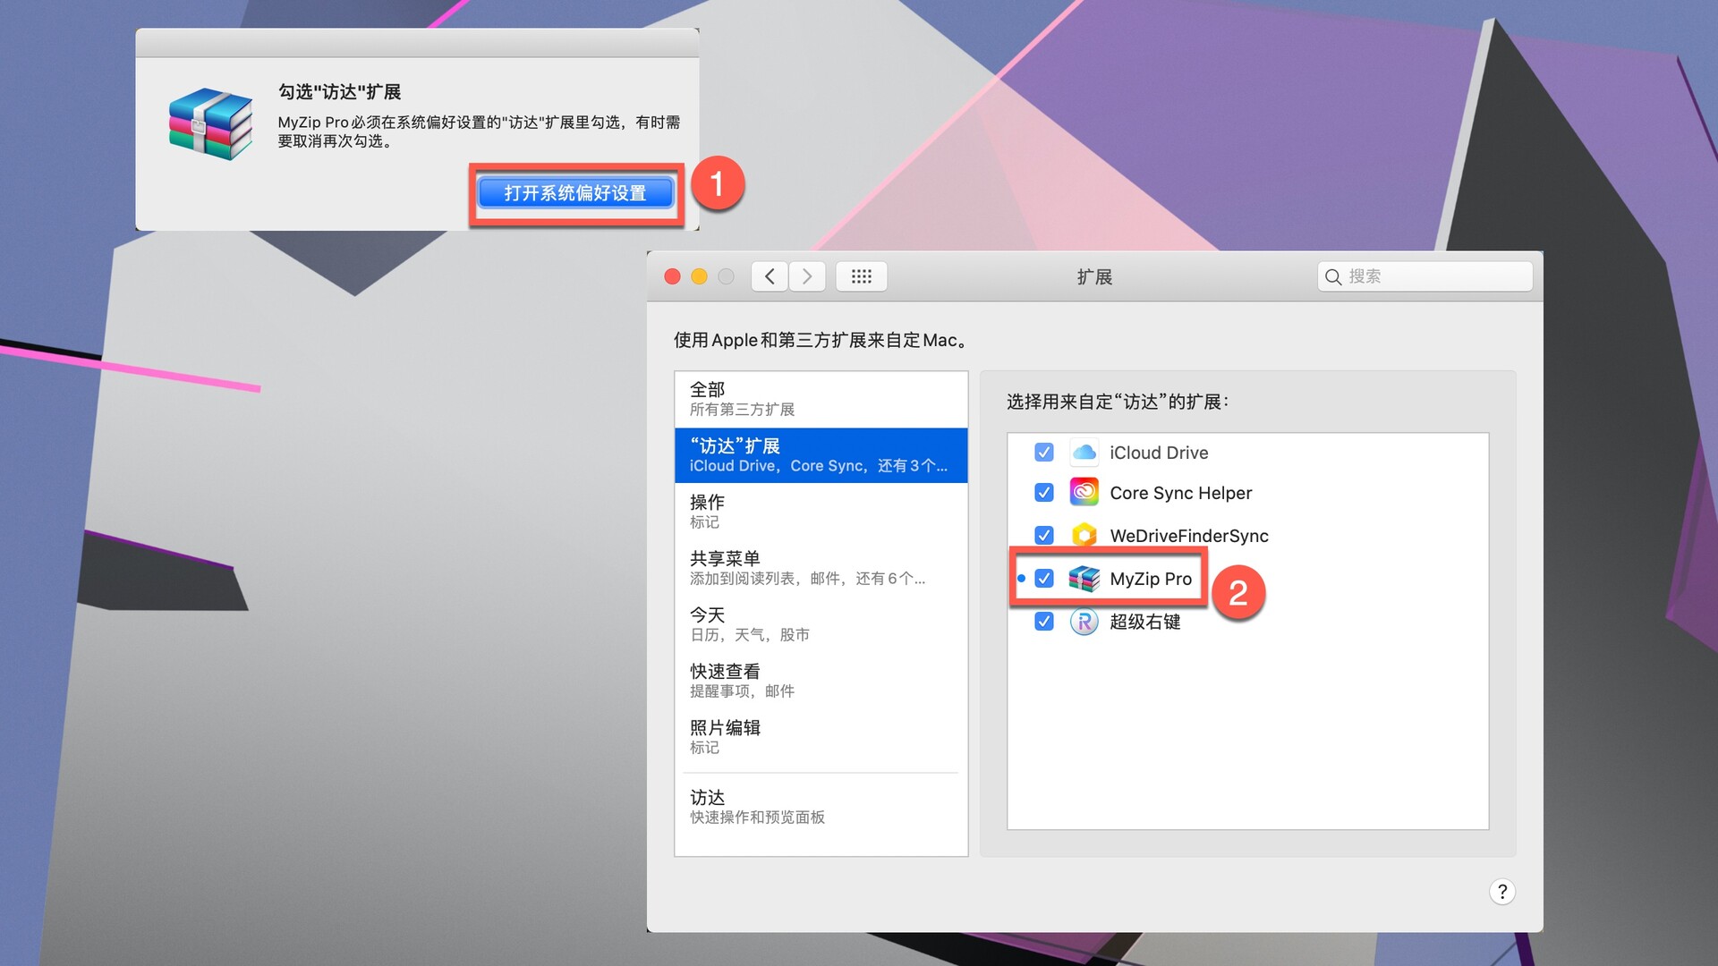
Task: Go forward with the right arrow button
Action: tap(807, 276)
